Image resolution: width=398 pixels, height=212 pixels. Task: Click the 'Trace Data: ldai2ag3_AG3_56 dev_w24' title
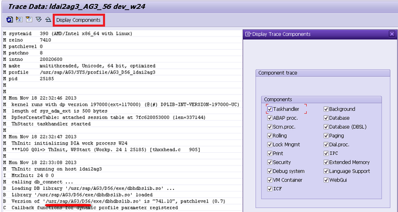(x=77, y=6)
